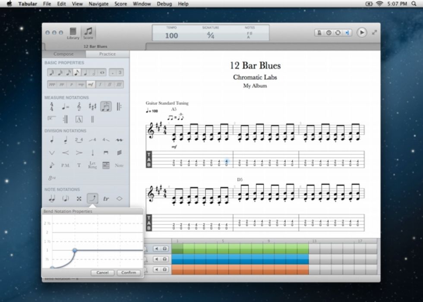Start playback with the play button
The image size is (423, 302).
[362, 33]
